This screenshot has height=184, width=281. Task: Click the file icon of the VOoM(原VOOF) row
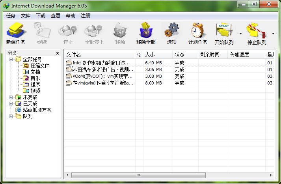tap(69, 76)
